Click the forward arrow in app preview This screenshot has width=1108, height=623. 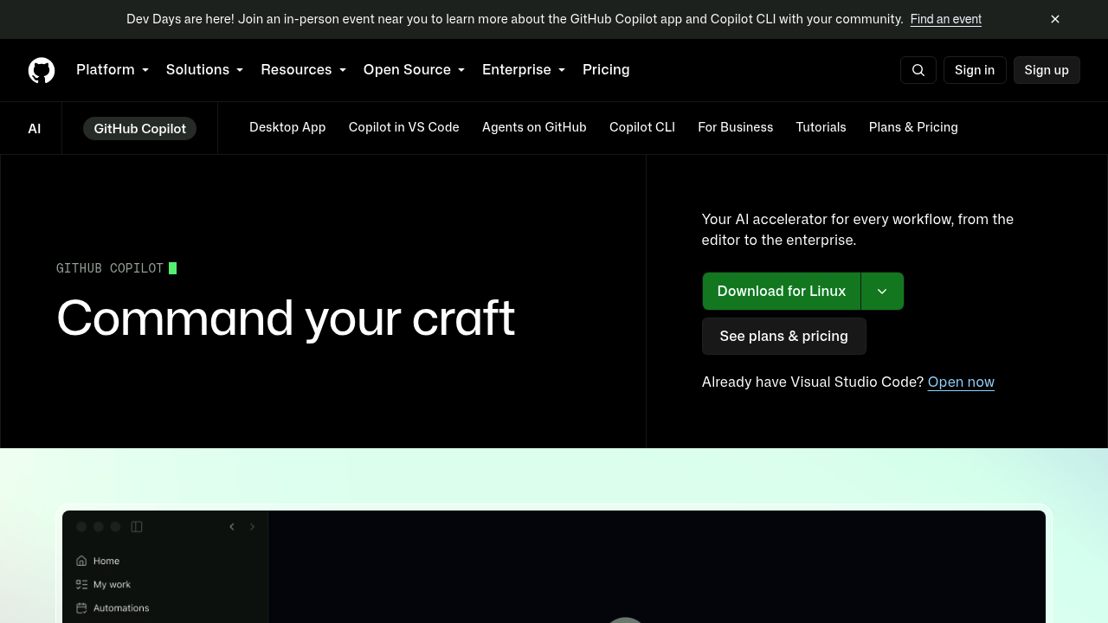(253, 526)
